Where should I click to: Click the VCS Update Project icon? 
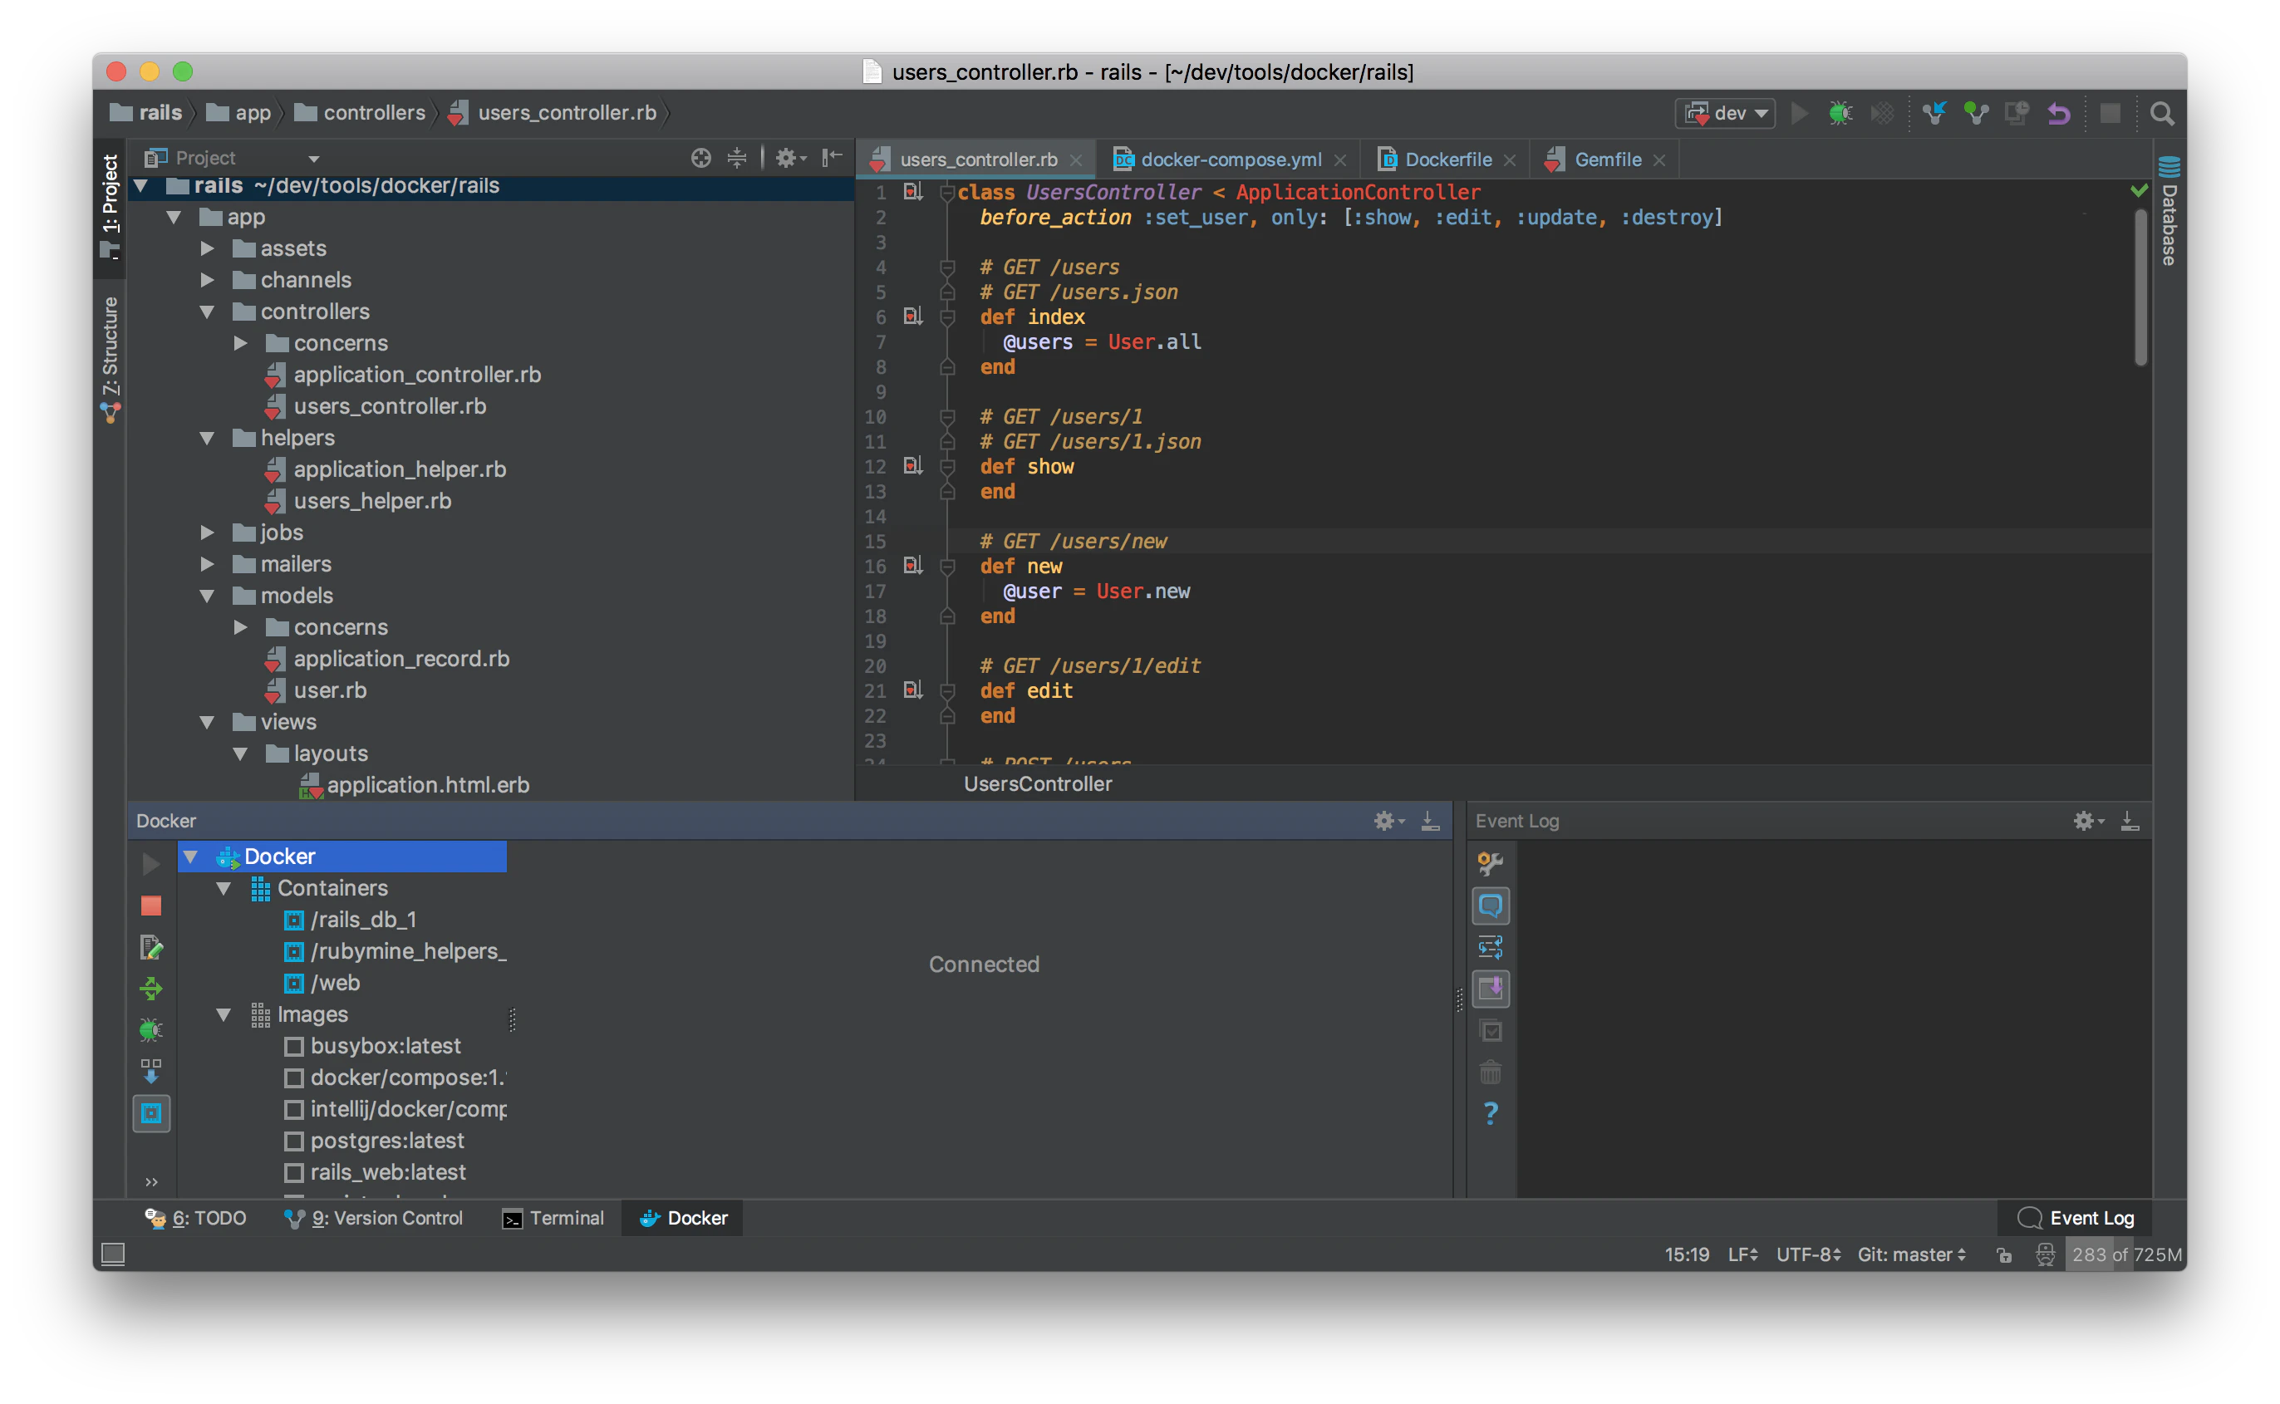(1934, 113)
